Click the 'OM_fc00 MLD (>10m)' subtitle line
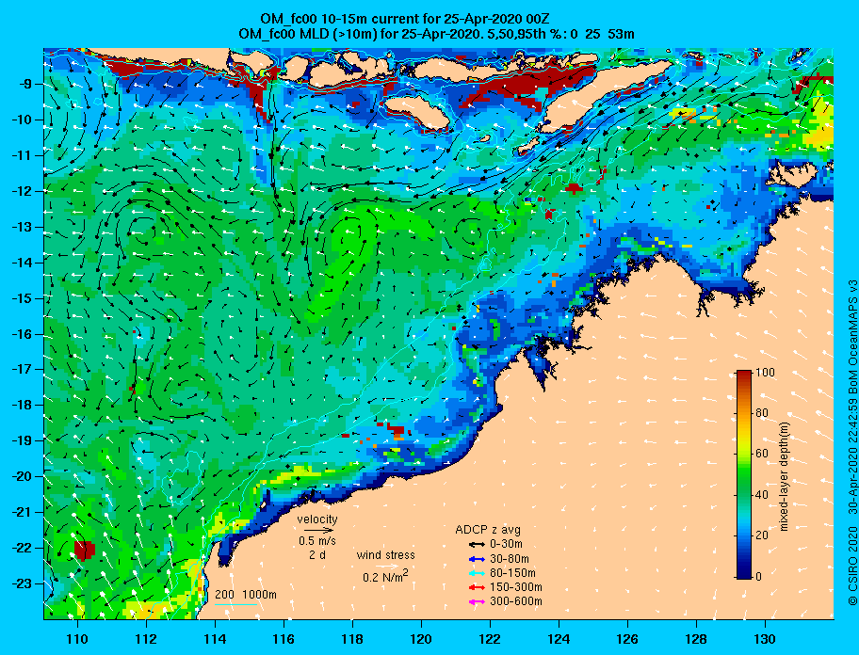Image resolution: width=859 pixels, height=655 pixels. coord(436,34)
